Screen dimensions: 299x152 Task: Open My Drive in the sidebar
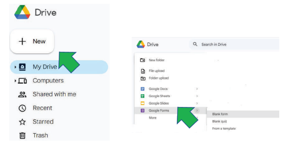pyautogui.click(x=45, y=67)
